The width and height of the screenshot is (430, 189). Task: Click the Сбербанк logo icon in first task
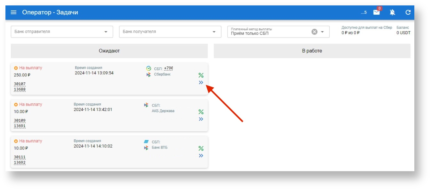(x=149, y=68)
